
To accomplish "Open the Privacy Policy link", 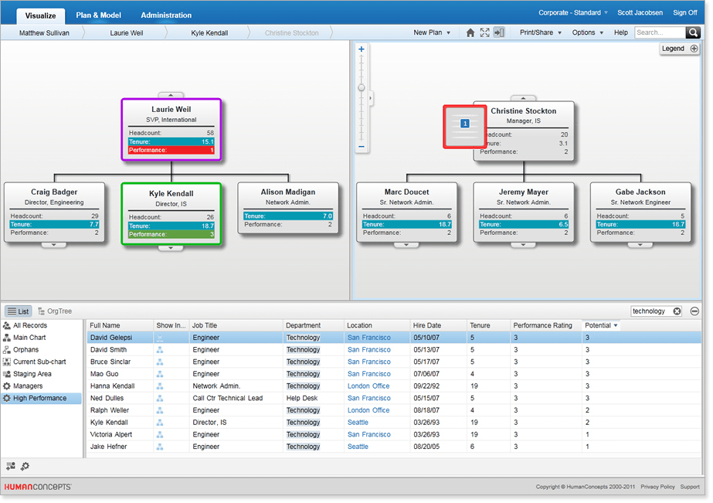I will pos(657,487).
